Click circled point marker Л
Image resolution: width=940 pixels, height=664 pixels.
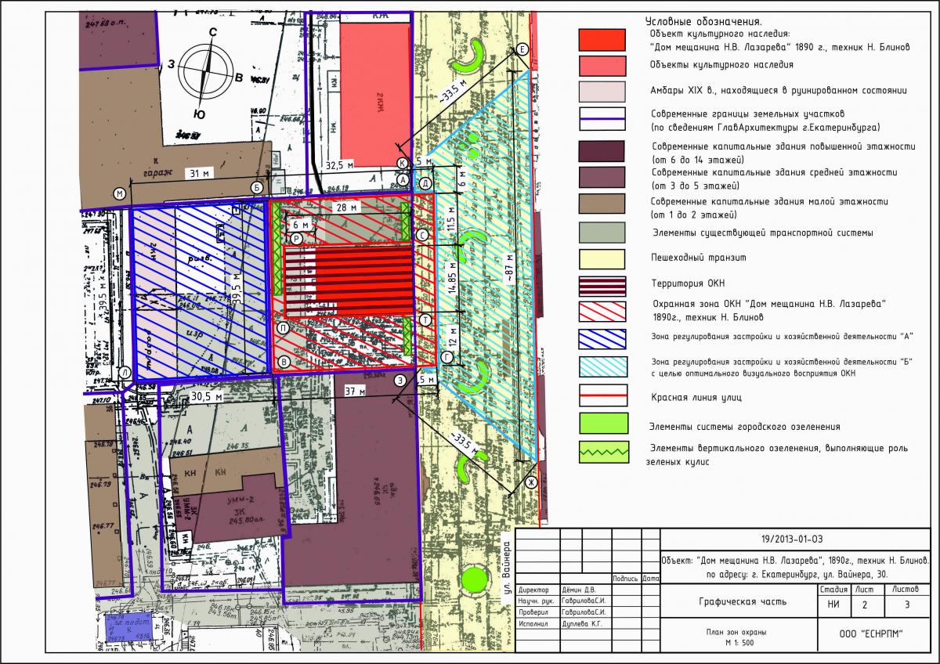click(x=124, y=373)
